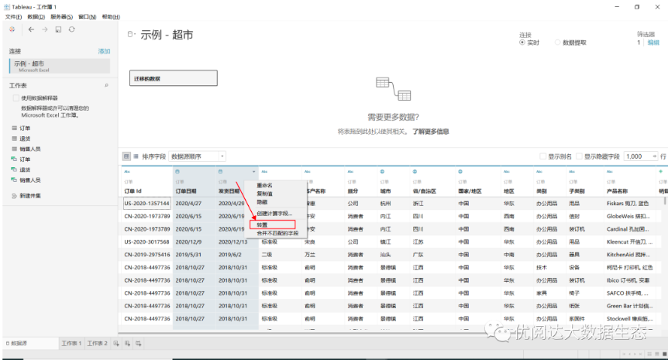668x360 pixels.
Task: Choose 转置 from the context menu
Action: 263,225
